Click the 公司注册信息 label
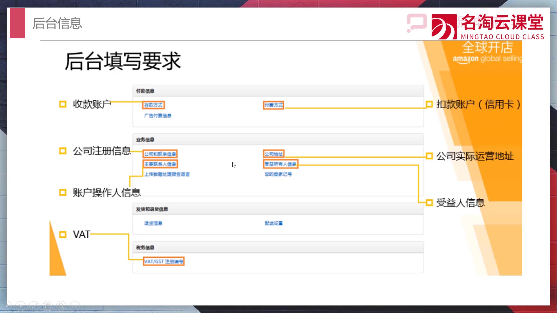Screen dimensions: 557x313 coord(102,151)
